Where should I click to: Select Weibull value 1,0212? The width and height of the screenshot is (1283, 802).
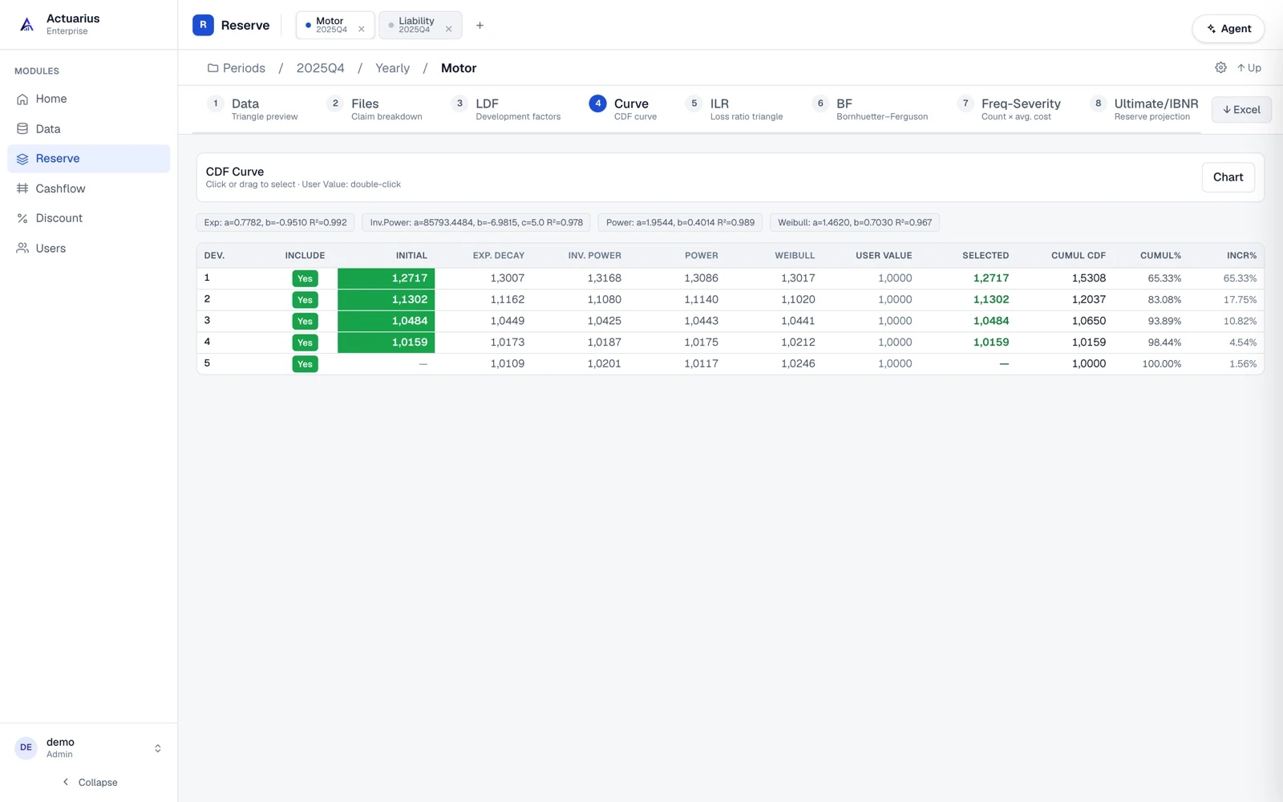click(x=798, y=342)
